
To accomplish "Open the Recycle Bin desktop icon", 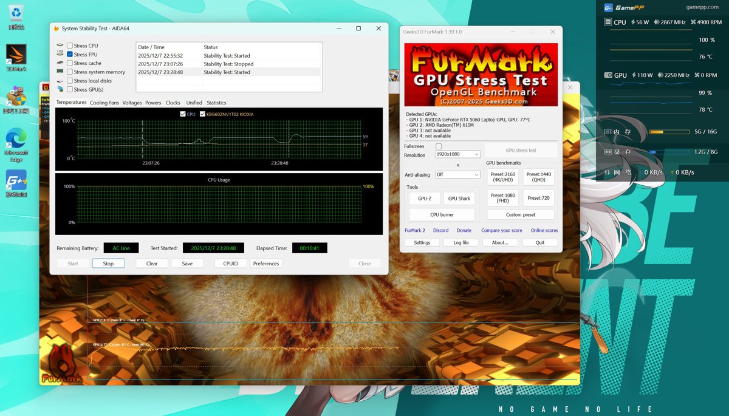I will click(x=16, y=13).
